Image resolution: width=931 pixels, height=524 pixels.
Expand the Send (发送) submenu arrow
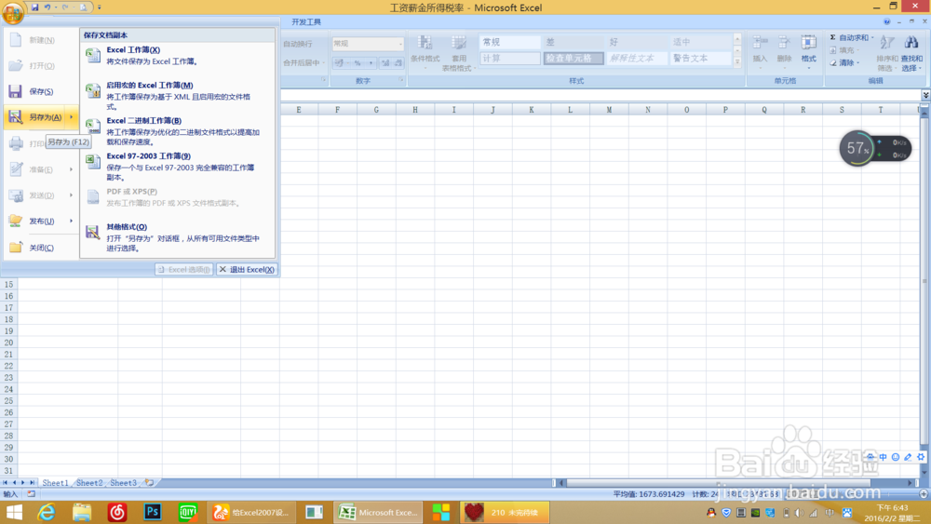coord(72,195)
